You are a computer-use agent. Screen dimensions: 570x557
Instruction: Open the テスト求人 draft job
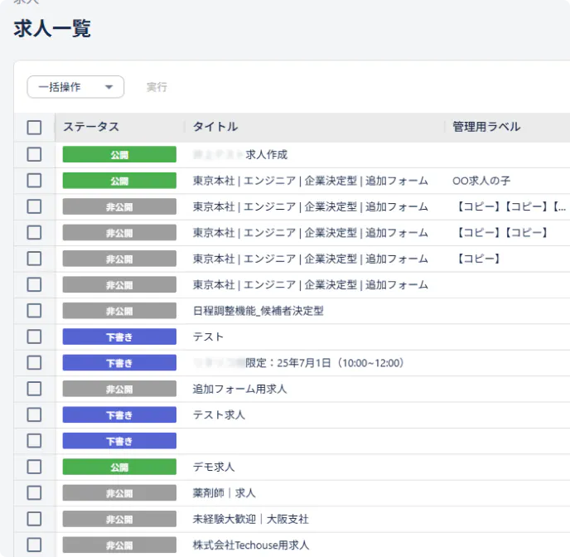coord(219,414)
